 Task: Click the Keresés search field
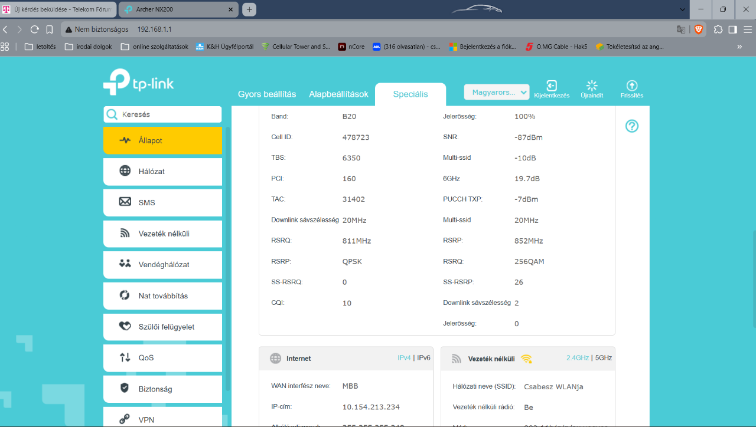(x=162, y=114)
